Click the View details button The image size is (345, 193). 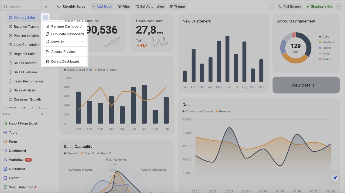(x=306, y=85)
